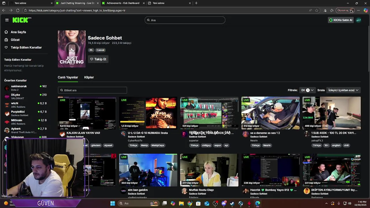Select the Casual tag

[x=100, y=50]
